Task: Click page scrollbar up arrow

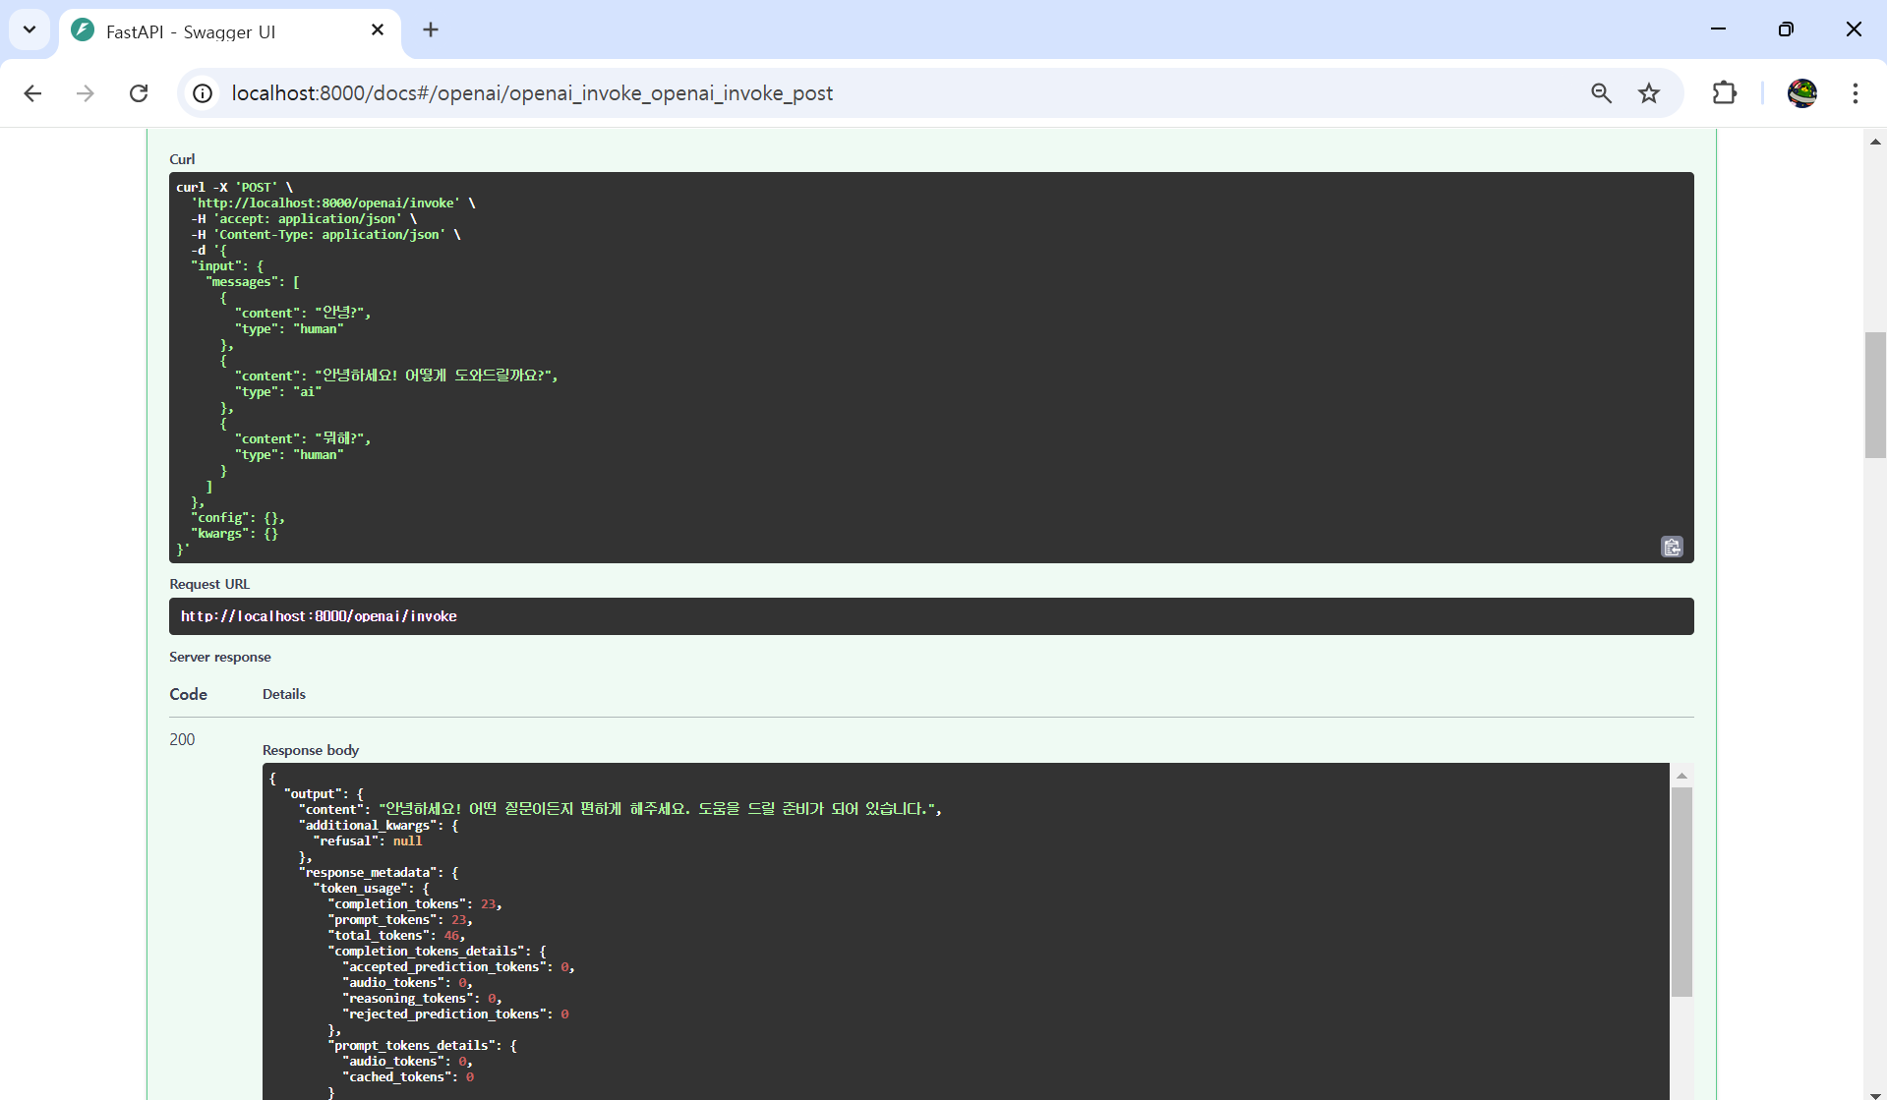Action: [1875, 143]
